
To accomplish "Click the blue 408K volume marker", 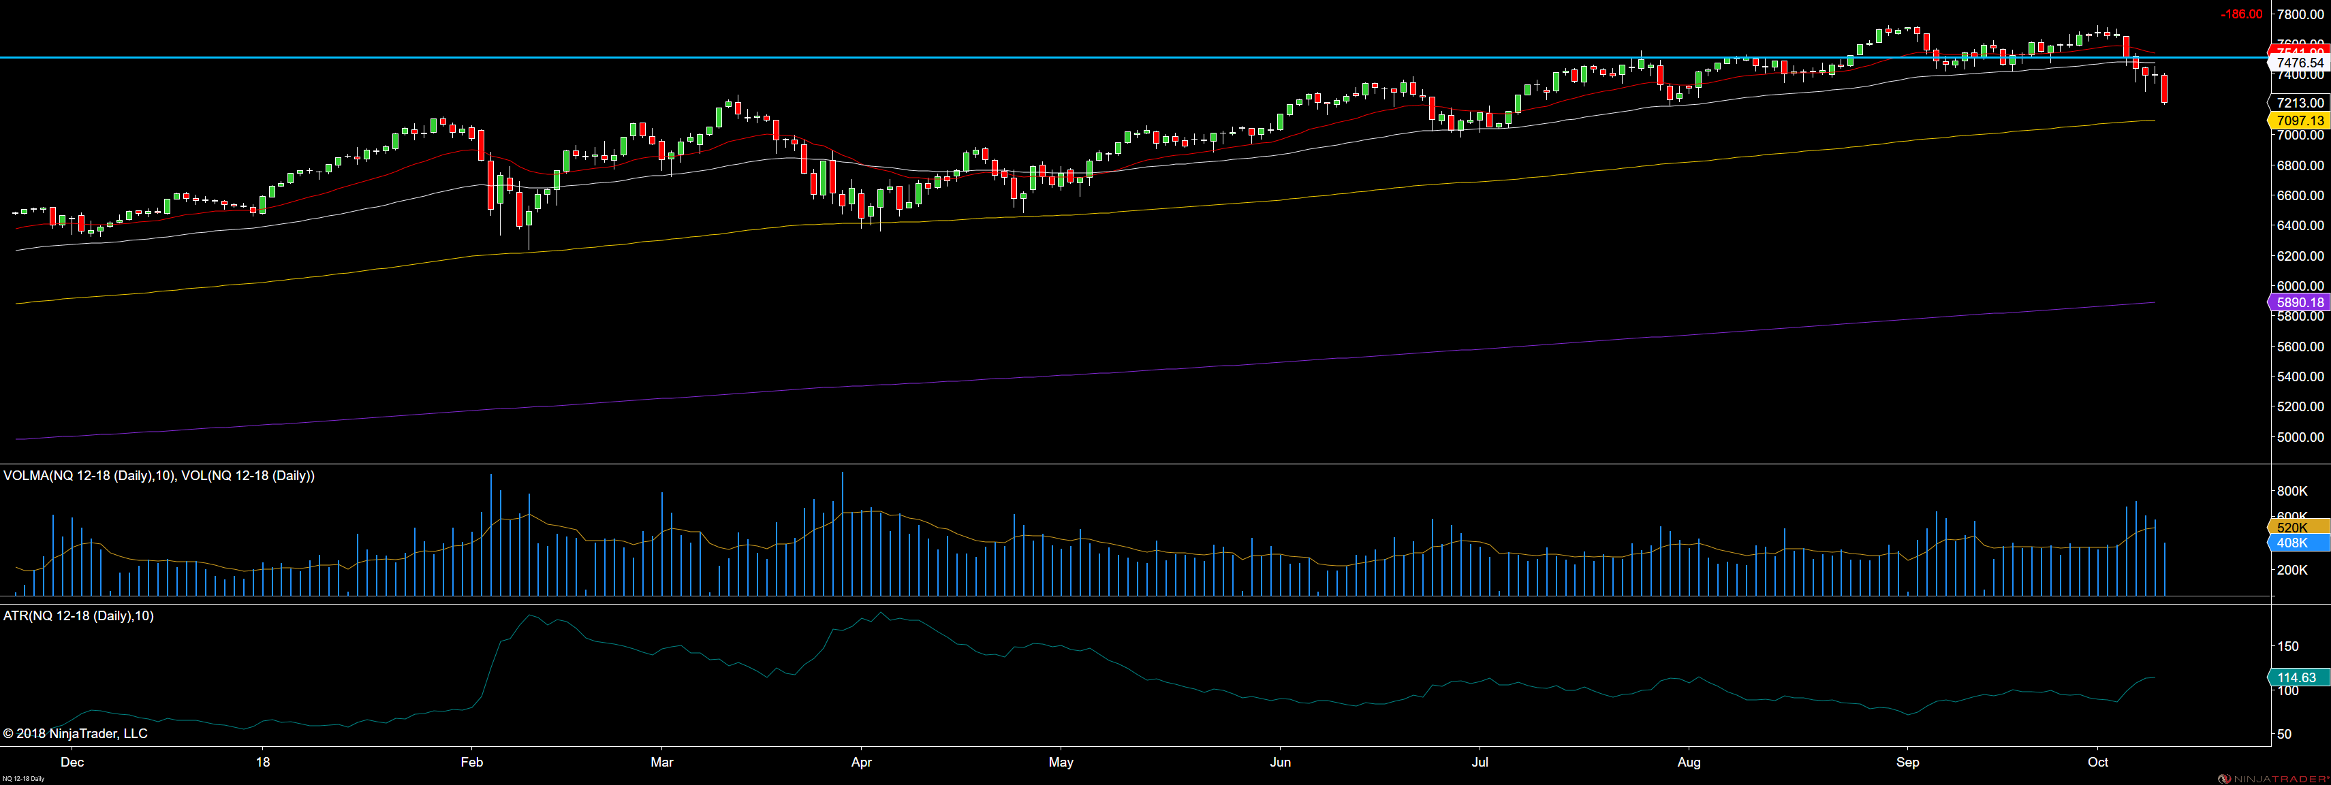I will tap(2298, 543).
